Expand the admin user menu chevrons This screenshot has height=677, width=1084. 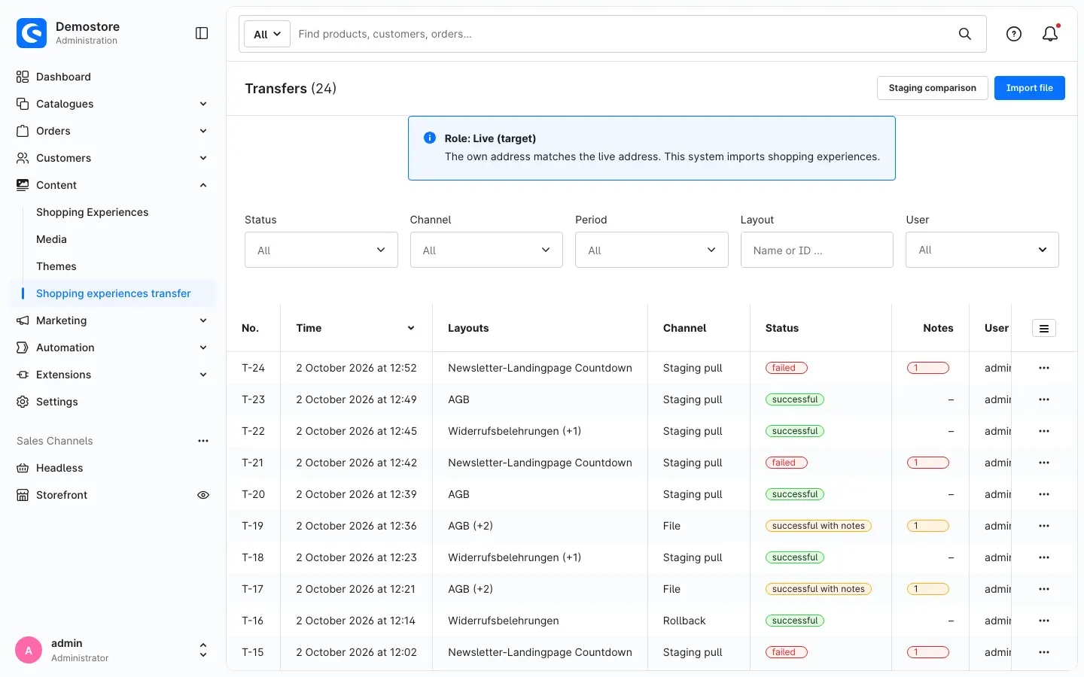click(202, 651)
